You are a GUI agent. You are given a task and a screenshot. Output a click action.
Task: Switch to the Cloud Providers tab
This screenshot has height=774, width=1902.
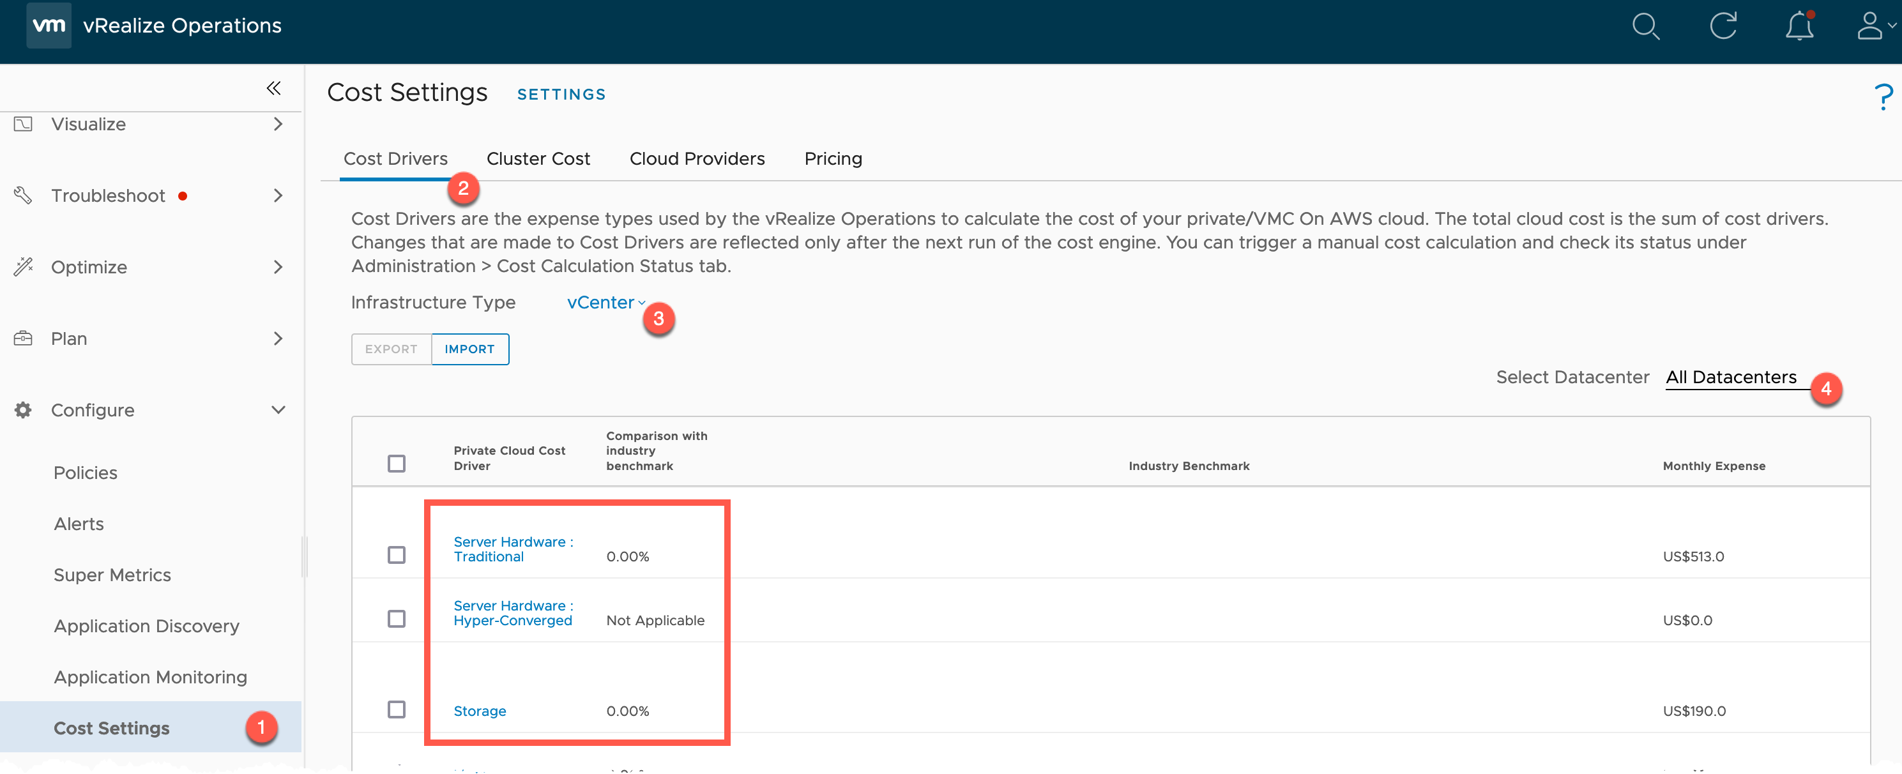696,159
